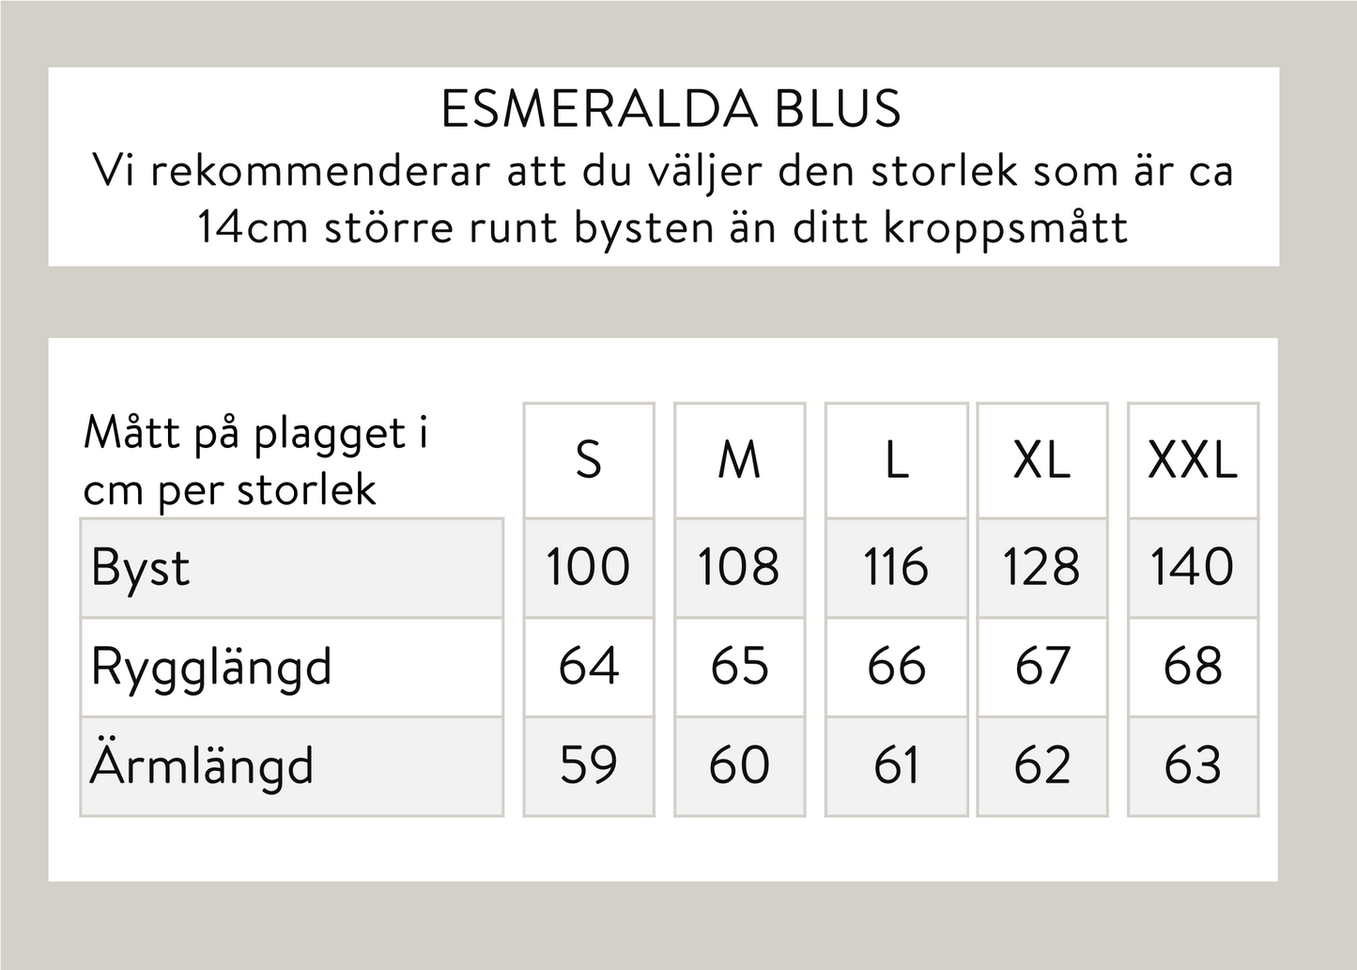Select the sleeve length 59 cell
1357x970 pixels.
[x=588, y=765]
